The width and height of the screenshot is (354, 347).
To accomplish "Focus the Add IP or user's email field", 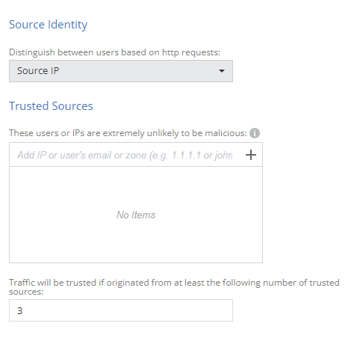I will point(125,155).
